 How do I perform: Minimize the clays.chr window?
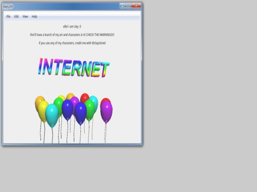(122, 6)
